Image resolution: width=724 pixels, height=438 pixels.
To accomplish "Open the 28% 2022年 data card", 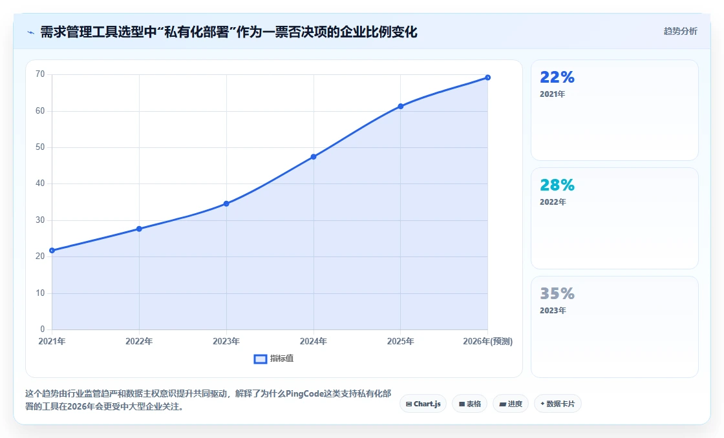I will [615, 218].
